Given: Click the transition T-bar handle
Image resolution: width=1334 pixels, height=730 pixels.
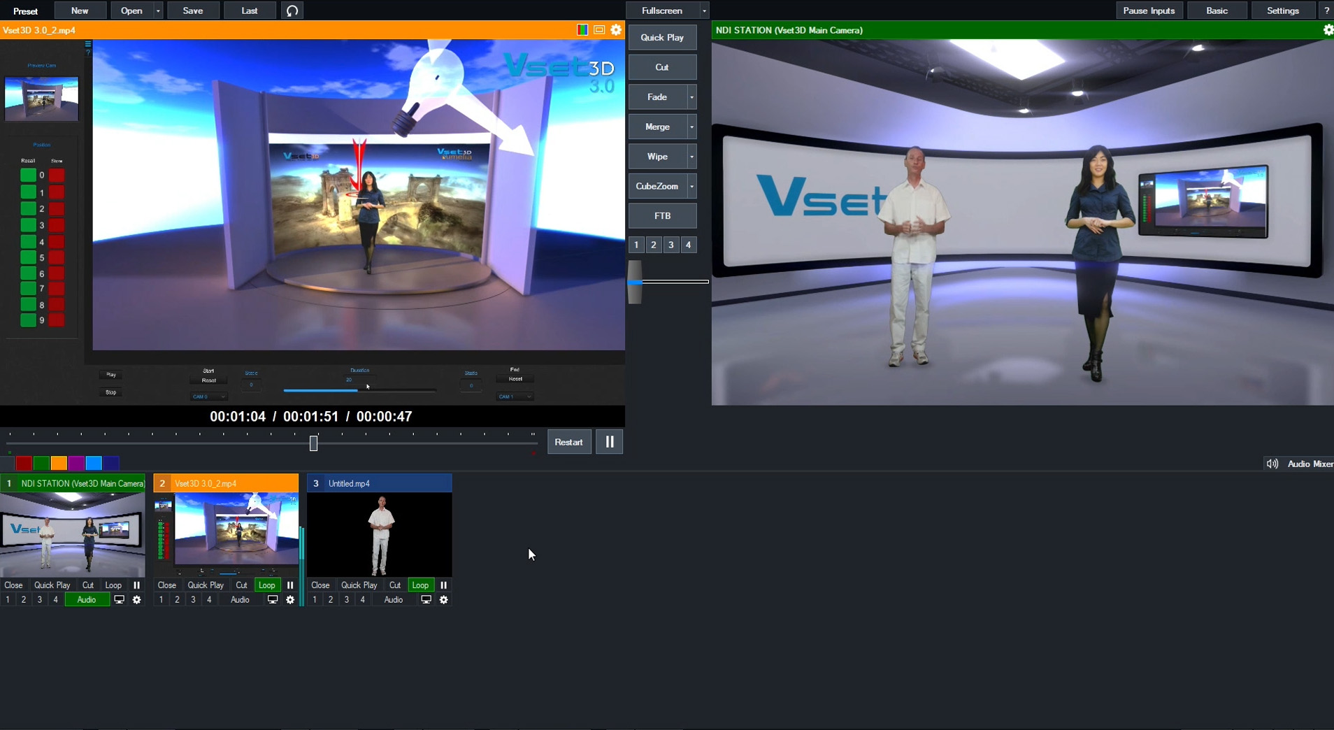Looking at the screenshot, I should click(x=635, y=282).
